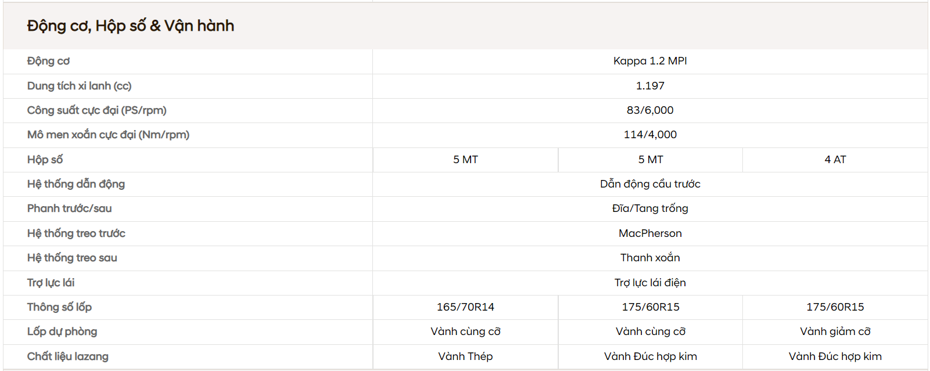Select the 'Công suất cực đại (PS/rpm)' label

point(96,110)
